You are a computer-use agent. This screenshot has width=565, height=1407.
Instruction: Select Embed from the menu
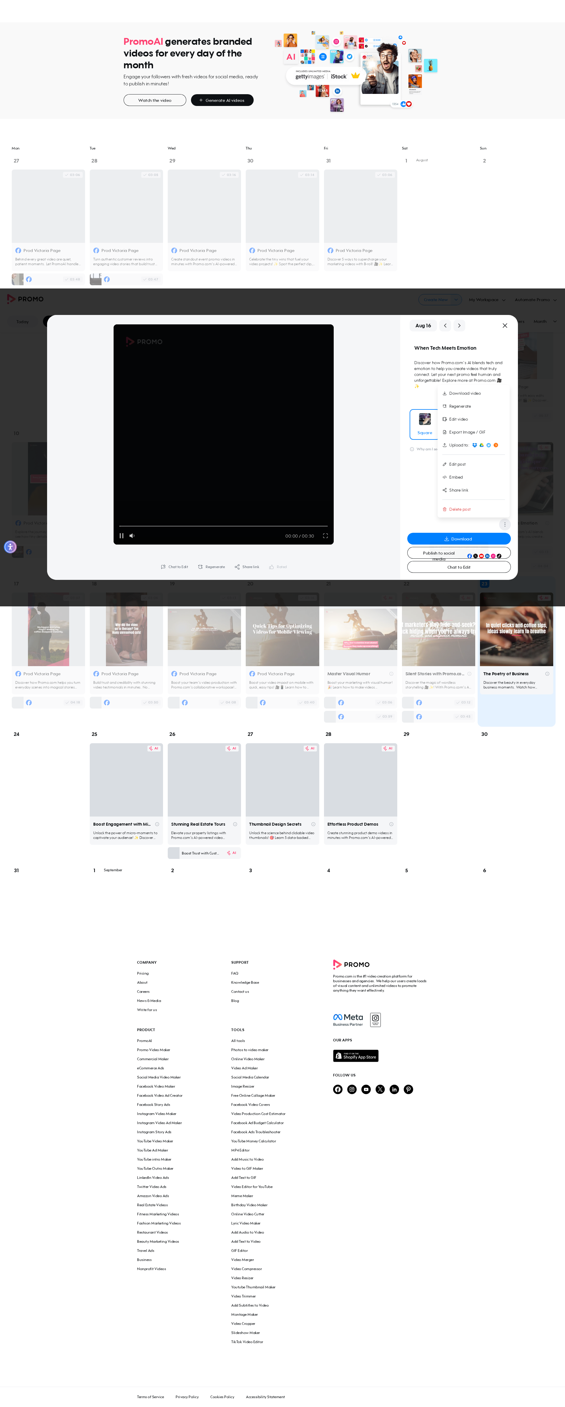point(474,477)
